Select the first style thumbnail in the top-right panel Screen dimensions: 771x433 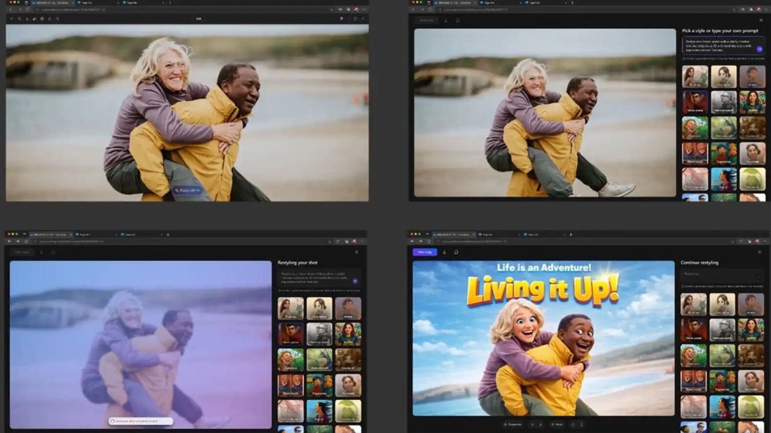point(695,77)
